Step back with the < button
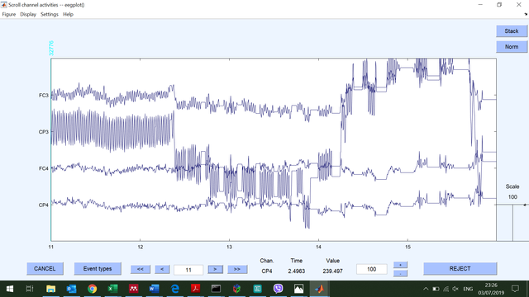Image resolution: width=529 pixels, height=297 pixels. (x=162, y=270)
